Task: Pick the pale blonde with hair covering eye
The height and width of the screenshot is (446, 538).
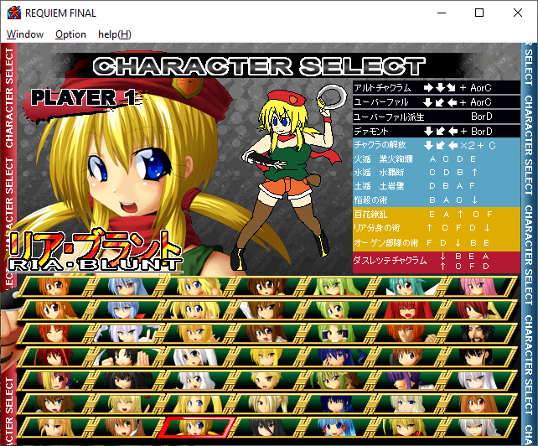Action: coord(267,403)
